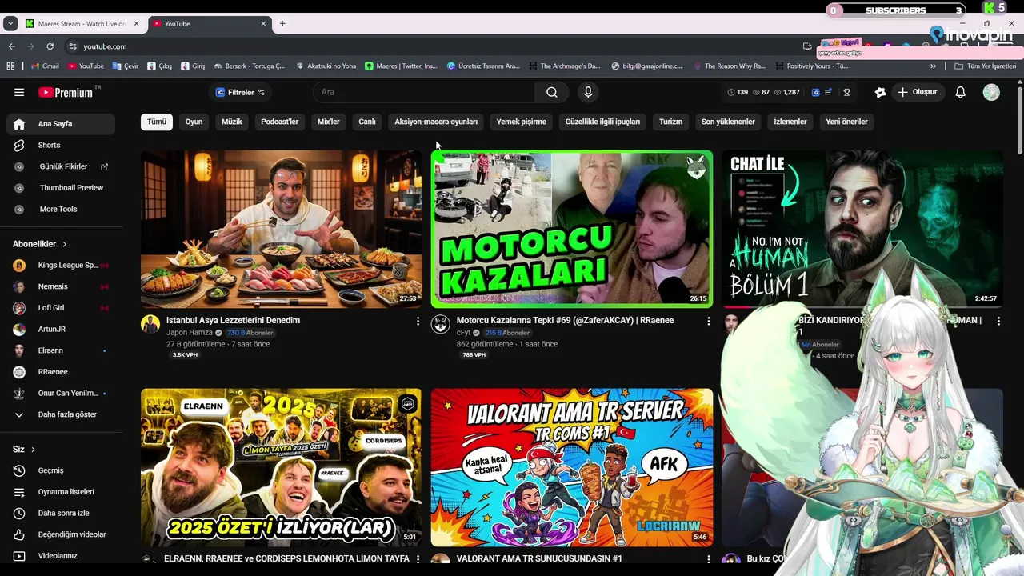Image resolution: width=1024 pixels, height=576 pixels.
Task: Open more options for Istanbul Asya video
Action: [x=418, y=321]
